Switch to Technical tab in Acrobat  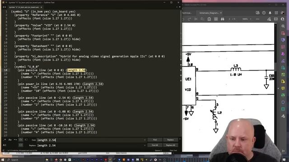(186, 13)
